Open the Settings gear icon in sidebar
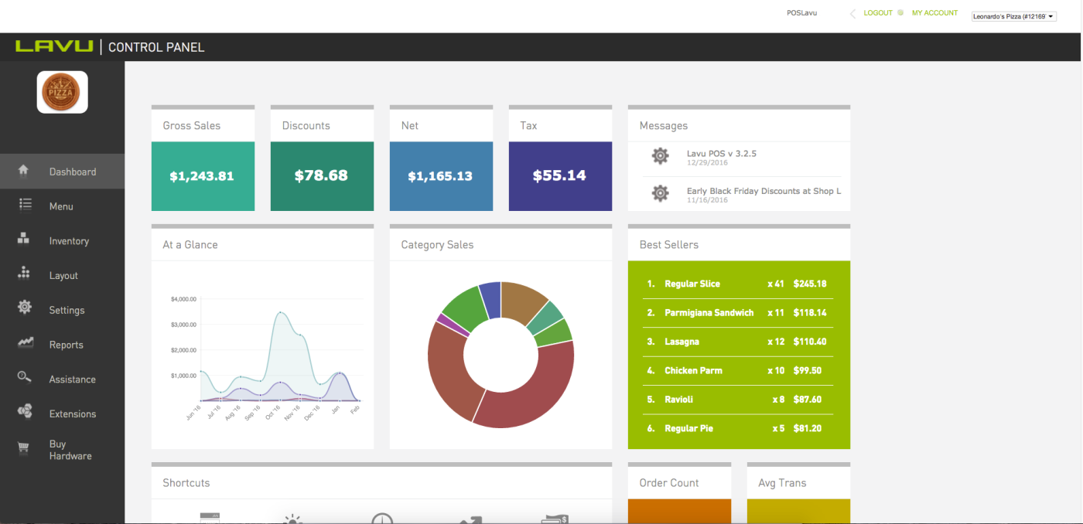1083x524 pixels. pyautogui.click(x=25, y=308)
